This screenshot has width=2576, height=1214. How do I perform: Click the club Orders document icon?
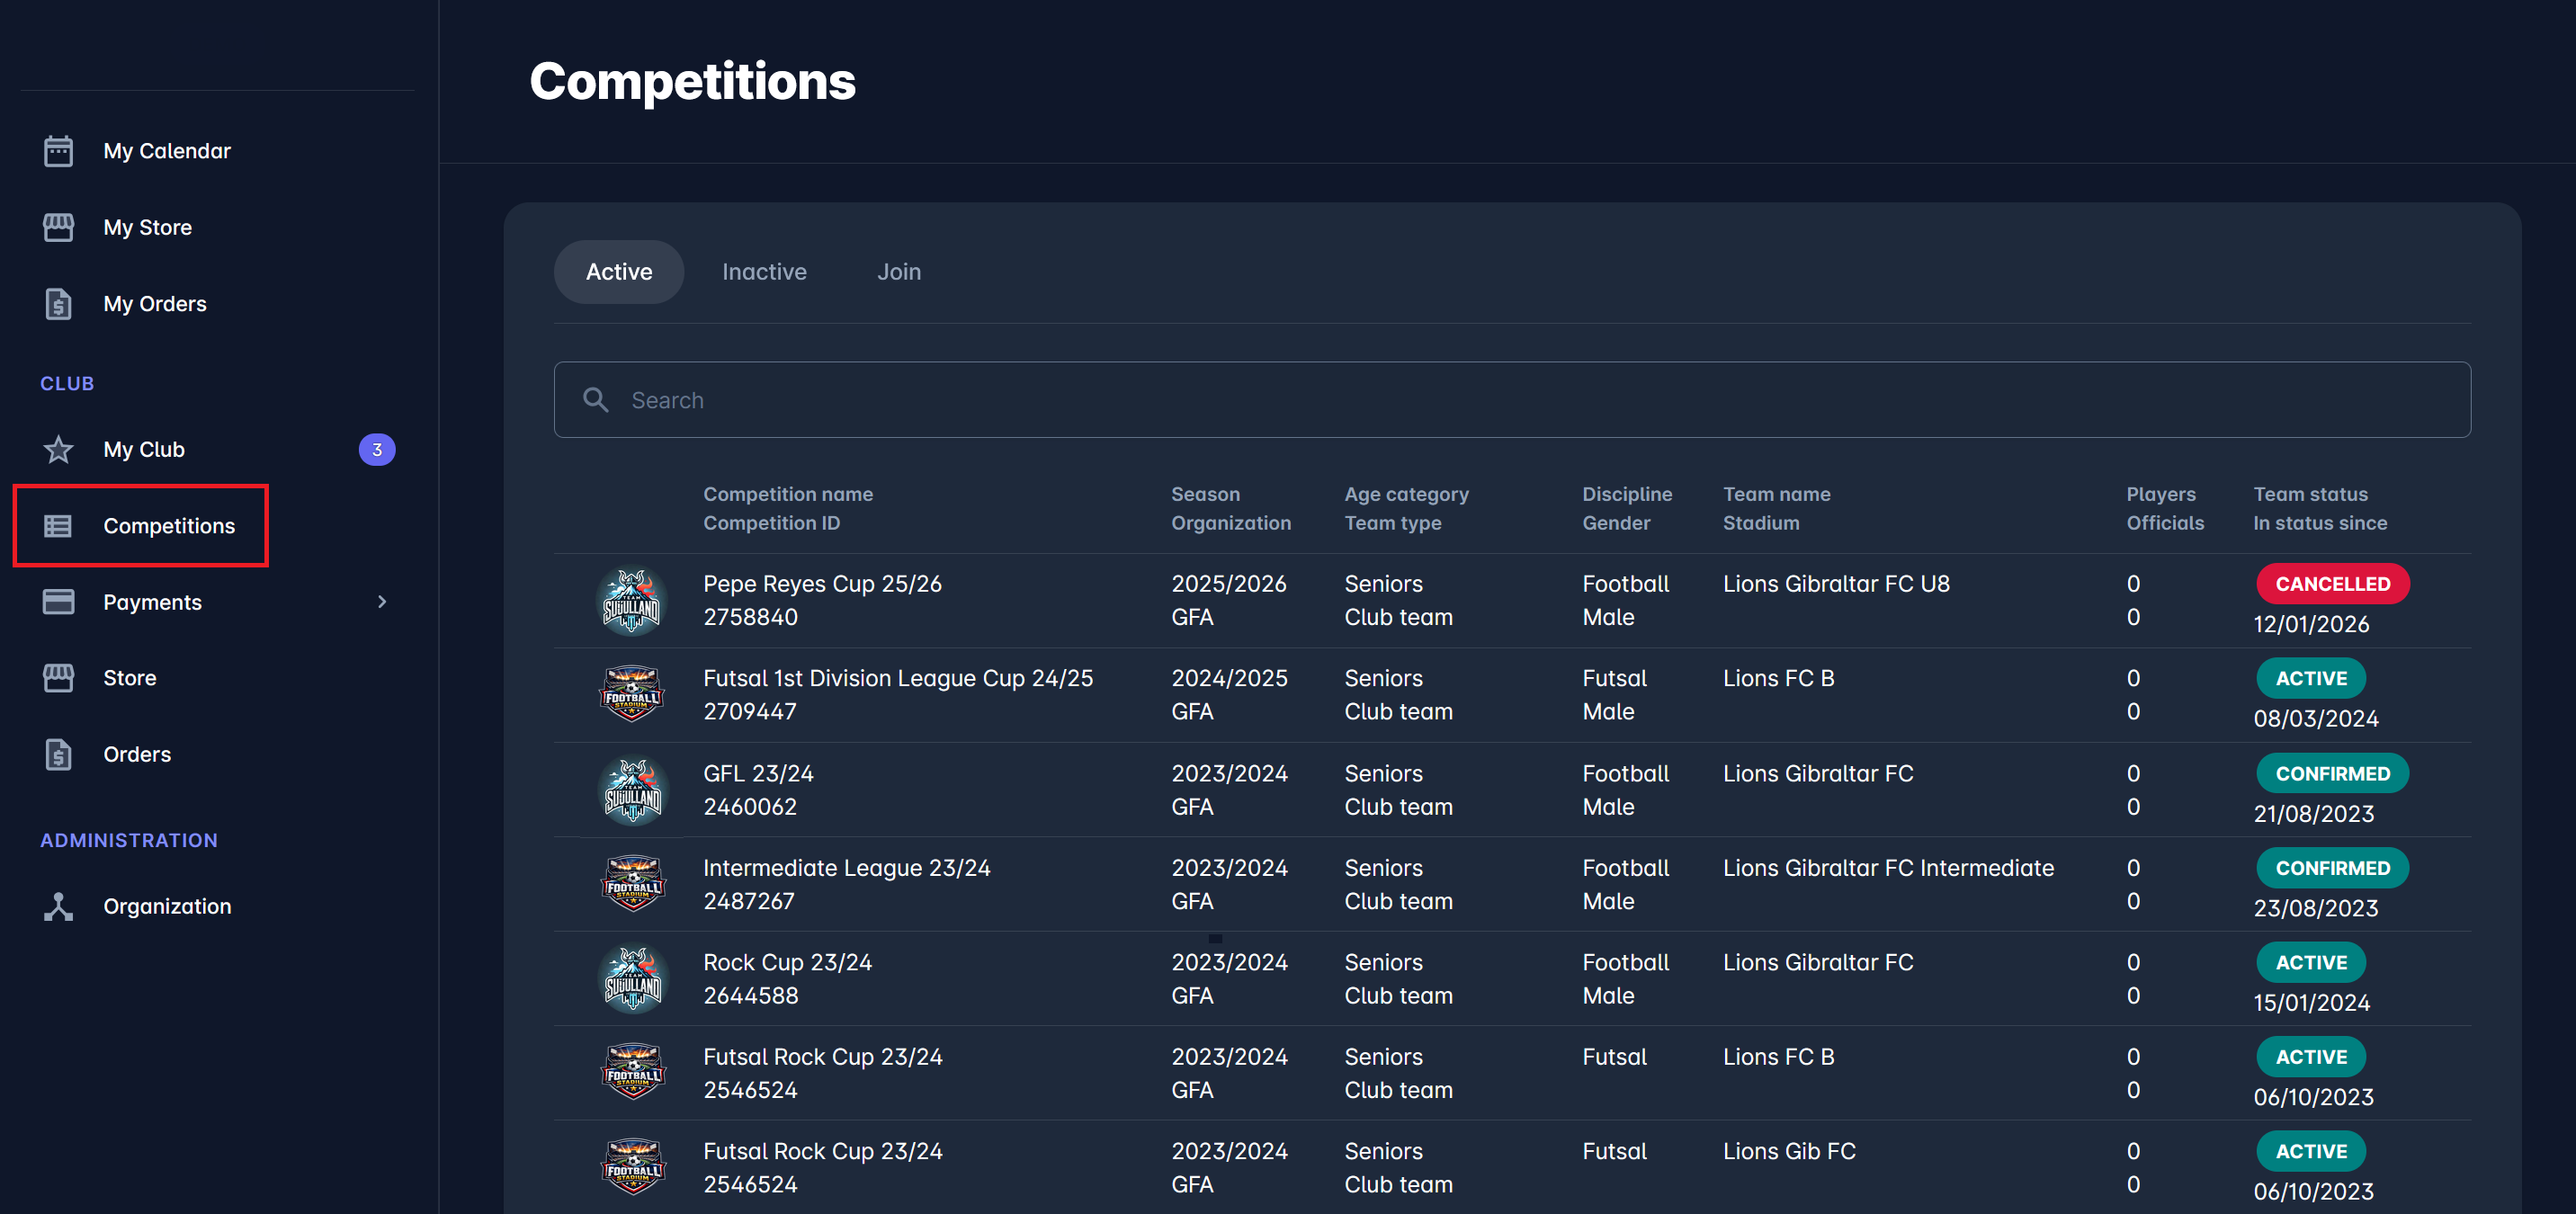tap(58, 754)
